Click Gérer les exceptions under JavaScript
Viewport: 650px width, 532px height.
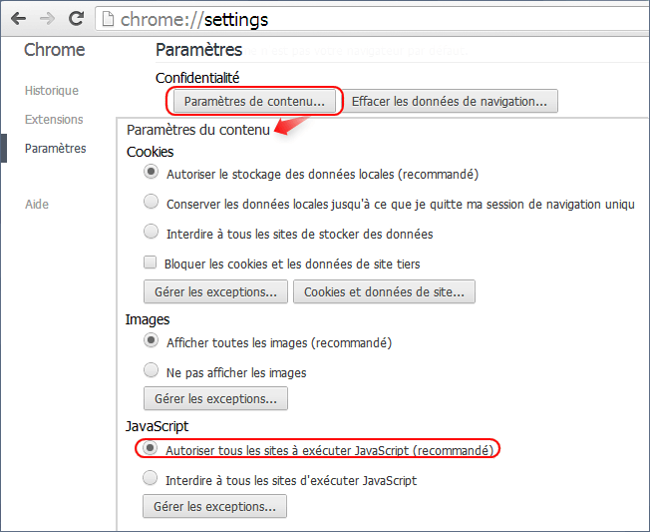point(214,506)
